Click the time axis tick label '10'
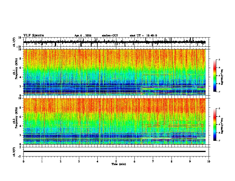 pyautogui.click(x=209, y=161)
